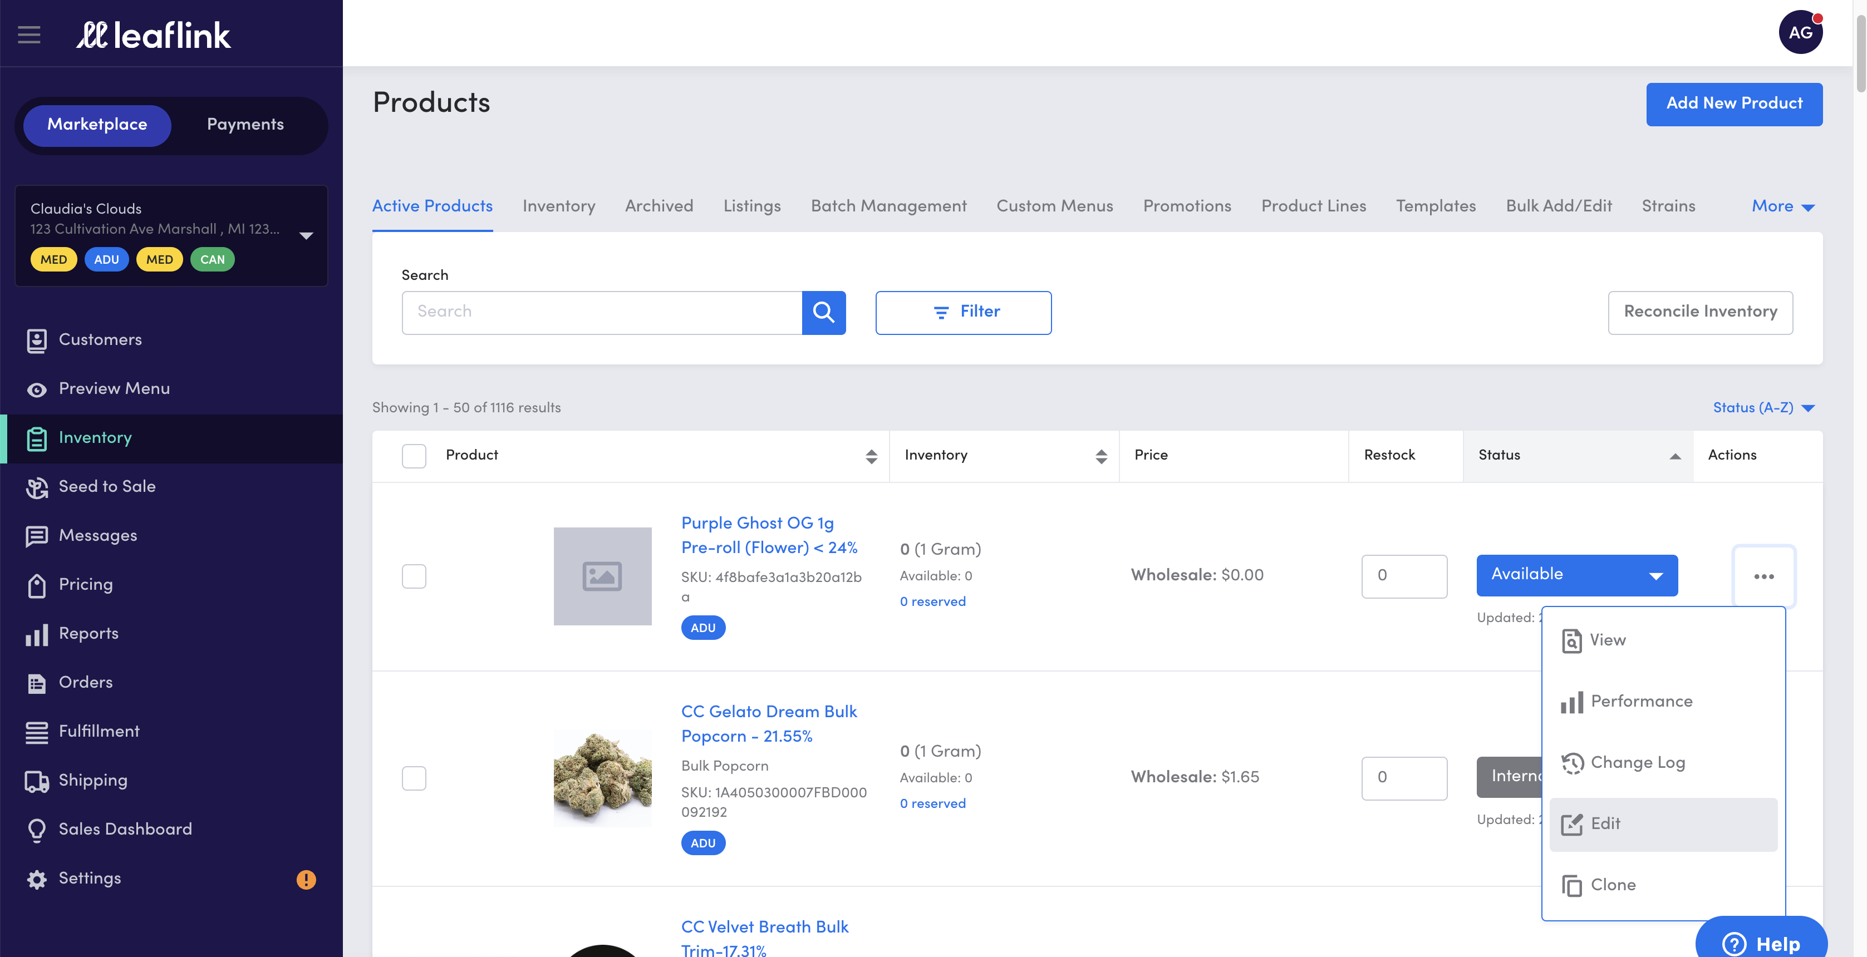Screen dimensions: 1867x957
Task: Switch to Payments toggle
Action: 245,125
